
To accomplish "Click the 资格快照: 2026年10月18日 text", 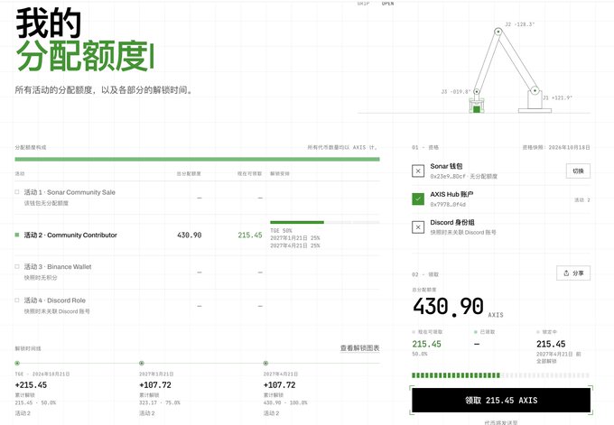I will pyautogui.click(x=556, y=148).
